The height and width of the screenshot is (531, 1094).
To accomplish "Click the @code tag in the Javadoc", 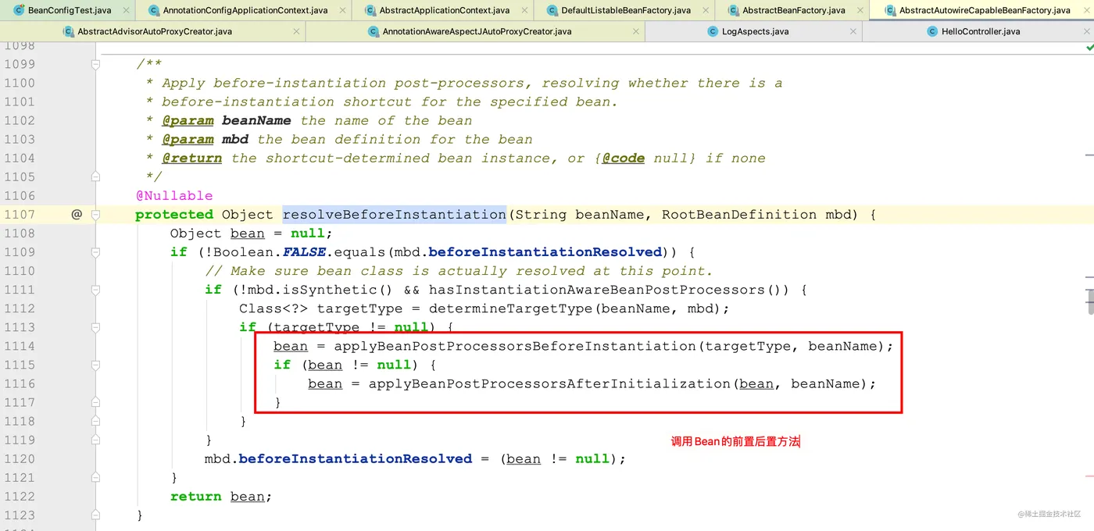I will (623, 158).
